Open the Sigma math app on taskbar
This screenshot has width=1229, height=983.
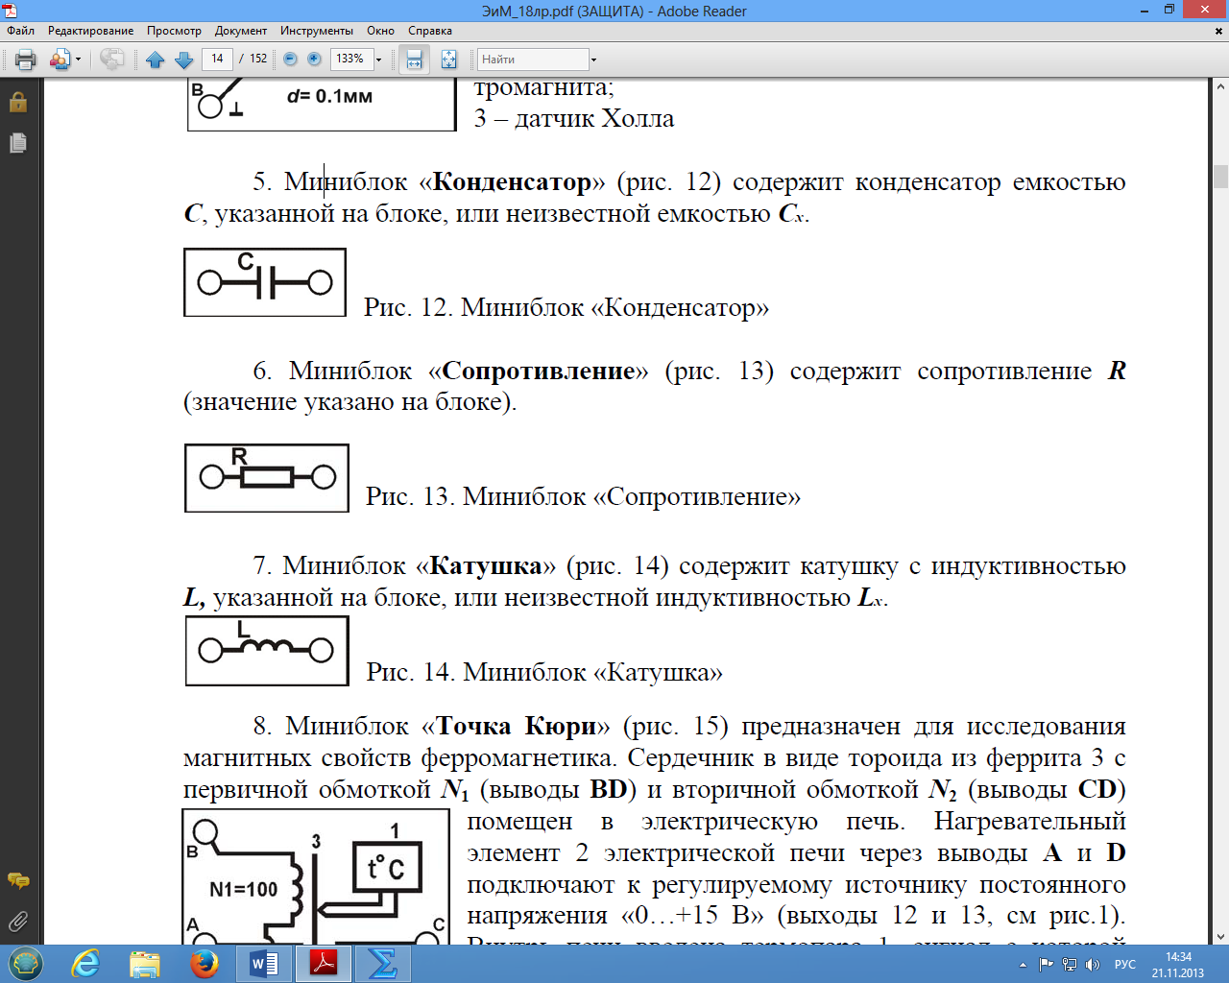tap(382, 964)
